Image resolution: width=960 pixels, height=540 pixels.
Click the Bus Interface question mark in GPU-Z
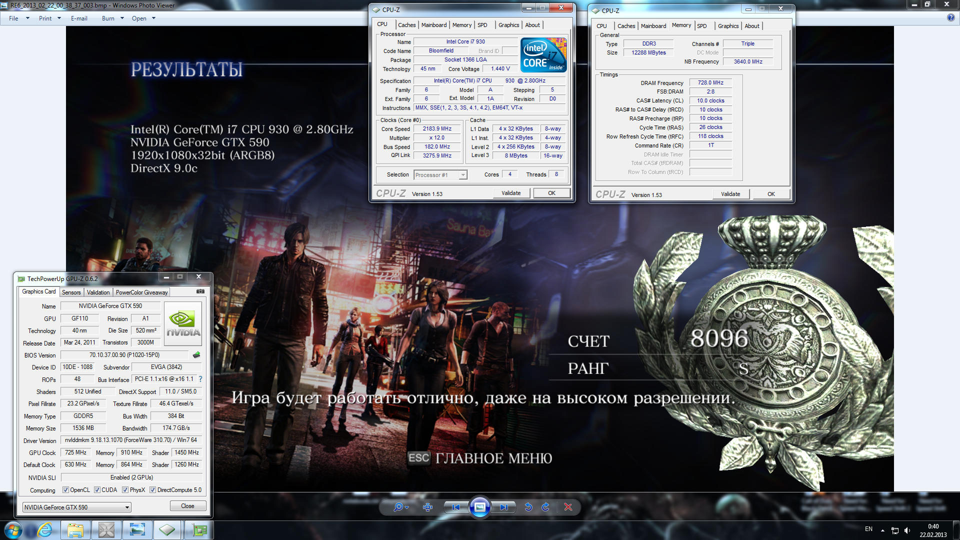(x=200, y=379)
